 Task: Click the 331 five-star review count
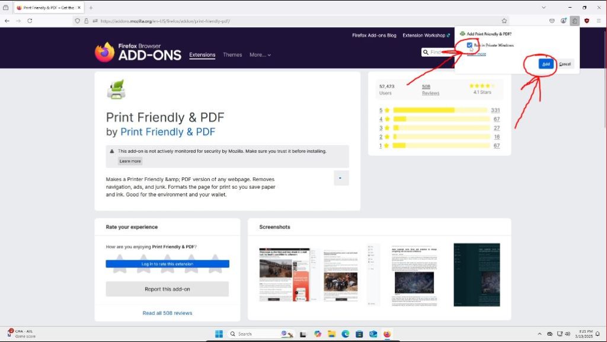tap(495, 110)
